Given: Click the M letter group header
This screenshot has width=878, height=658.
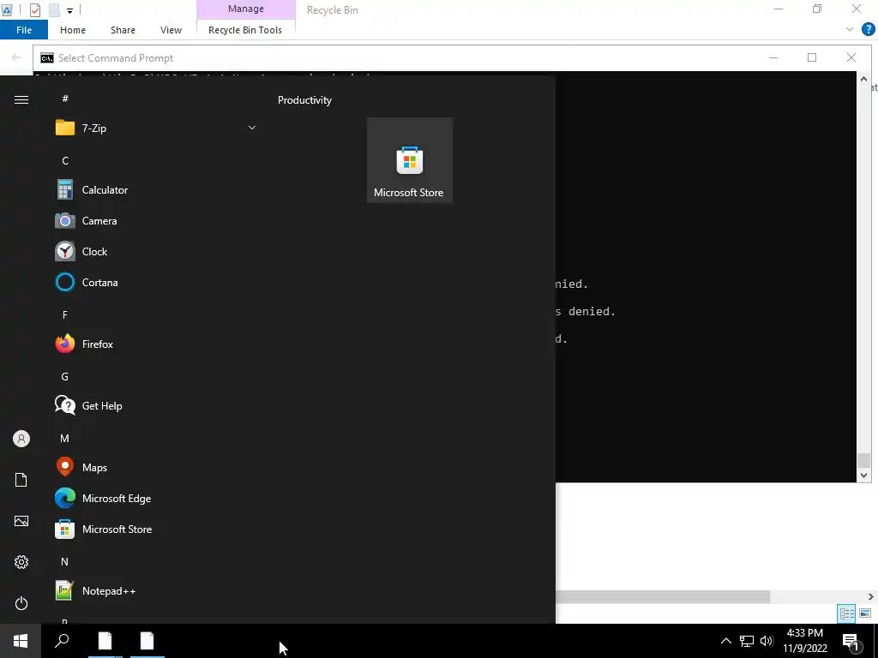Looking at the screenshot, I should [x=65, y=438].
